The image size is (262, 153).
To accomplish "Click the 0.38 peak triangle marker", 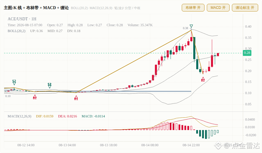I will [x=191, y=26].
